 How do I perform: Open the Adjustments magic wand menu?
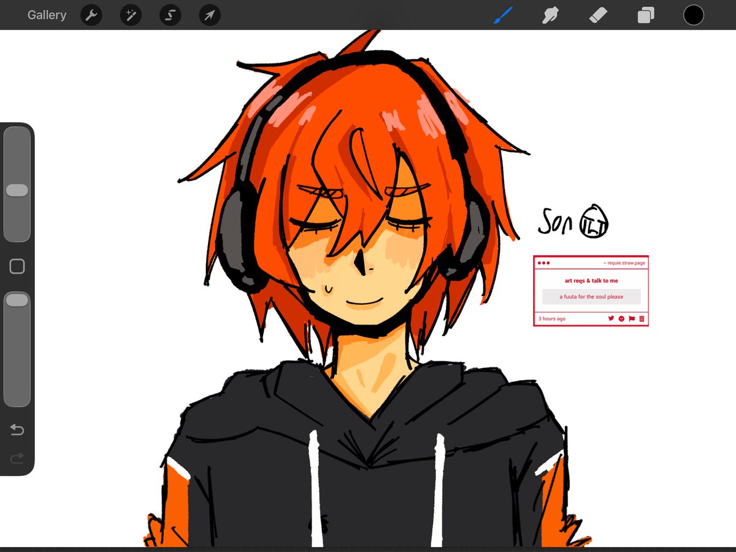pyautogui.click(x=131, y=15)
